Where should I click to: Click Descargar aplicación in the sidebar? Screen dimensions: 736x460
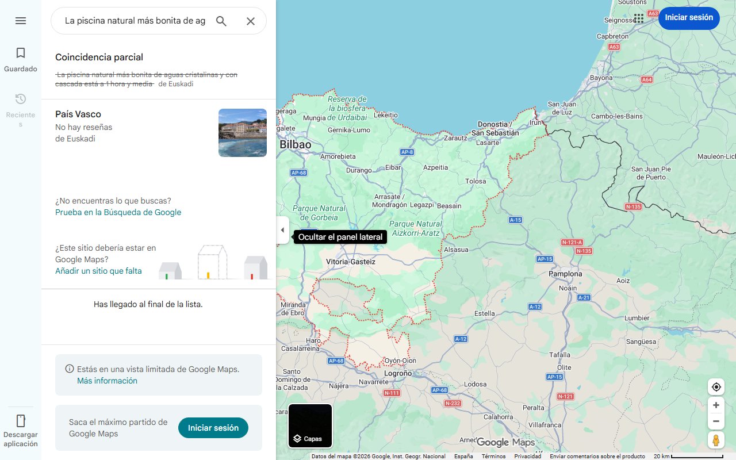coord(21,428)
